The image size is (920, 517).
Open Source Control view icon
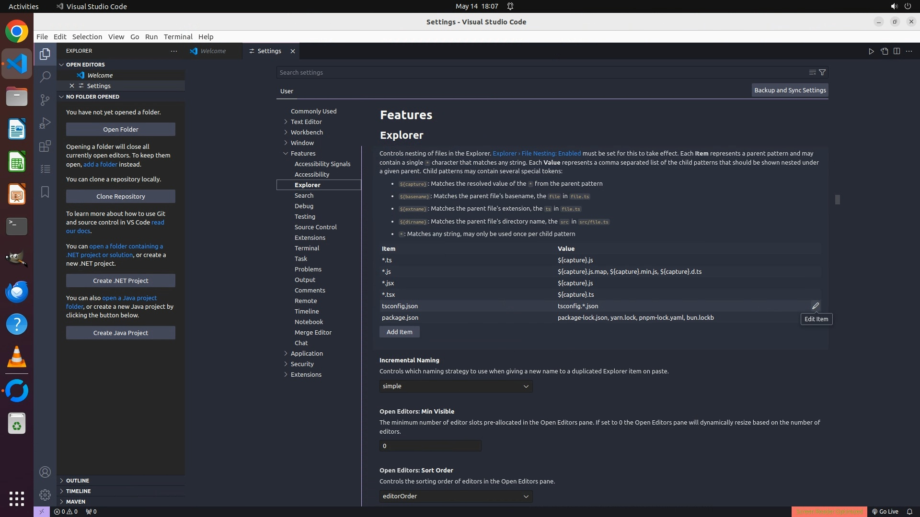pos(45,100)
